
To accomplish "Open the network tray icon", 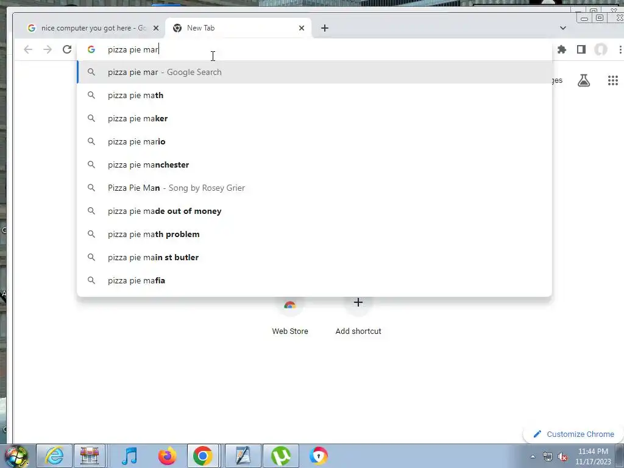I will pos(548,456).
